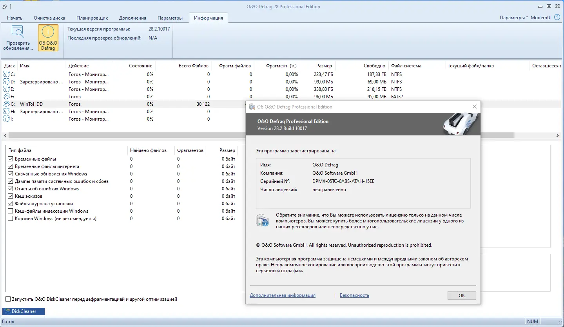This screenshot has width=564, height=327.
Task: Open the Параметры dropdown at top right
Action: [513, 18]
